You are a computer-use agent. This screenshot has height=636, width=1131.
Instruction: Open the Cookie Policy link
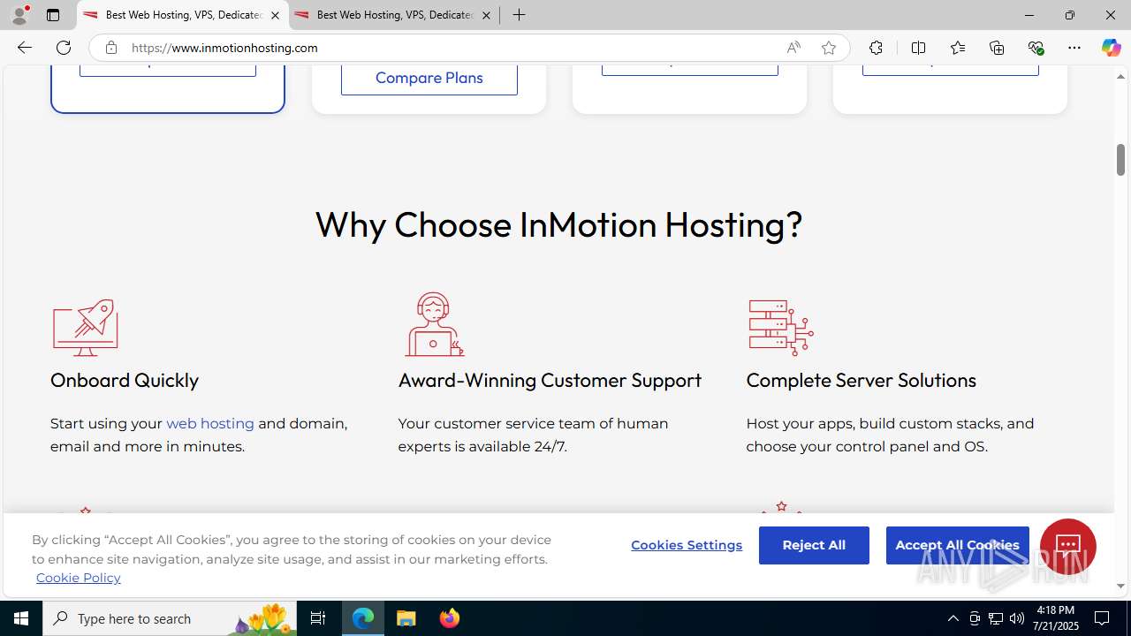point(79,578)
